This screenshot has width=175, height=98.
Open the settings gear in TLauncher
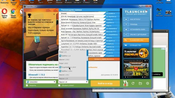148,83
